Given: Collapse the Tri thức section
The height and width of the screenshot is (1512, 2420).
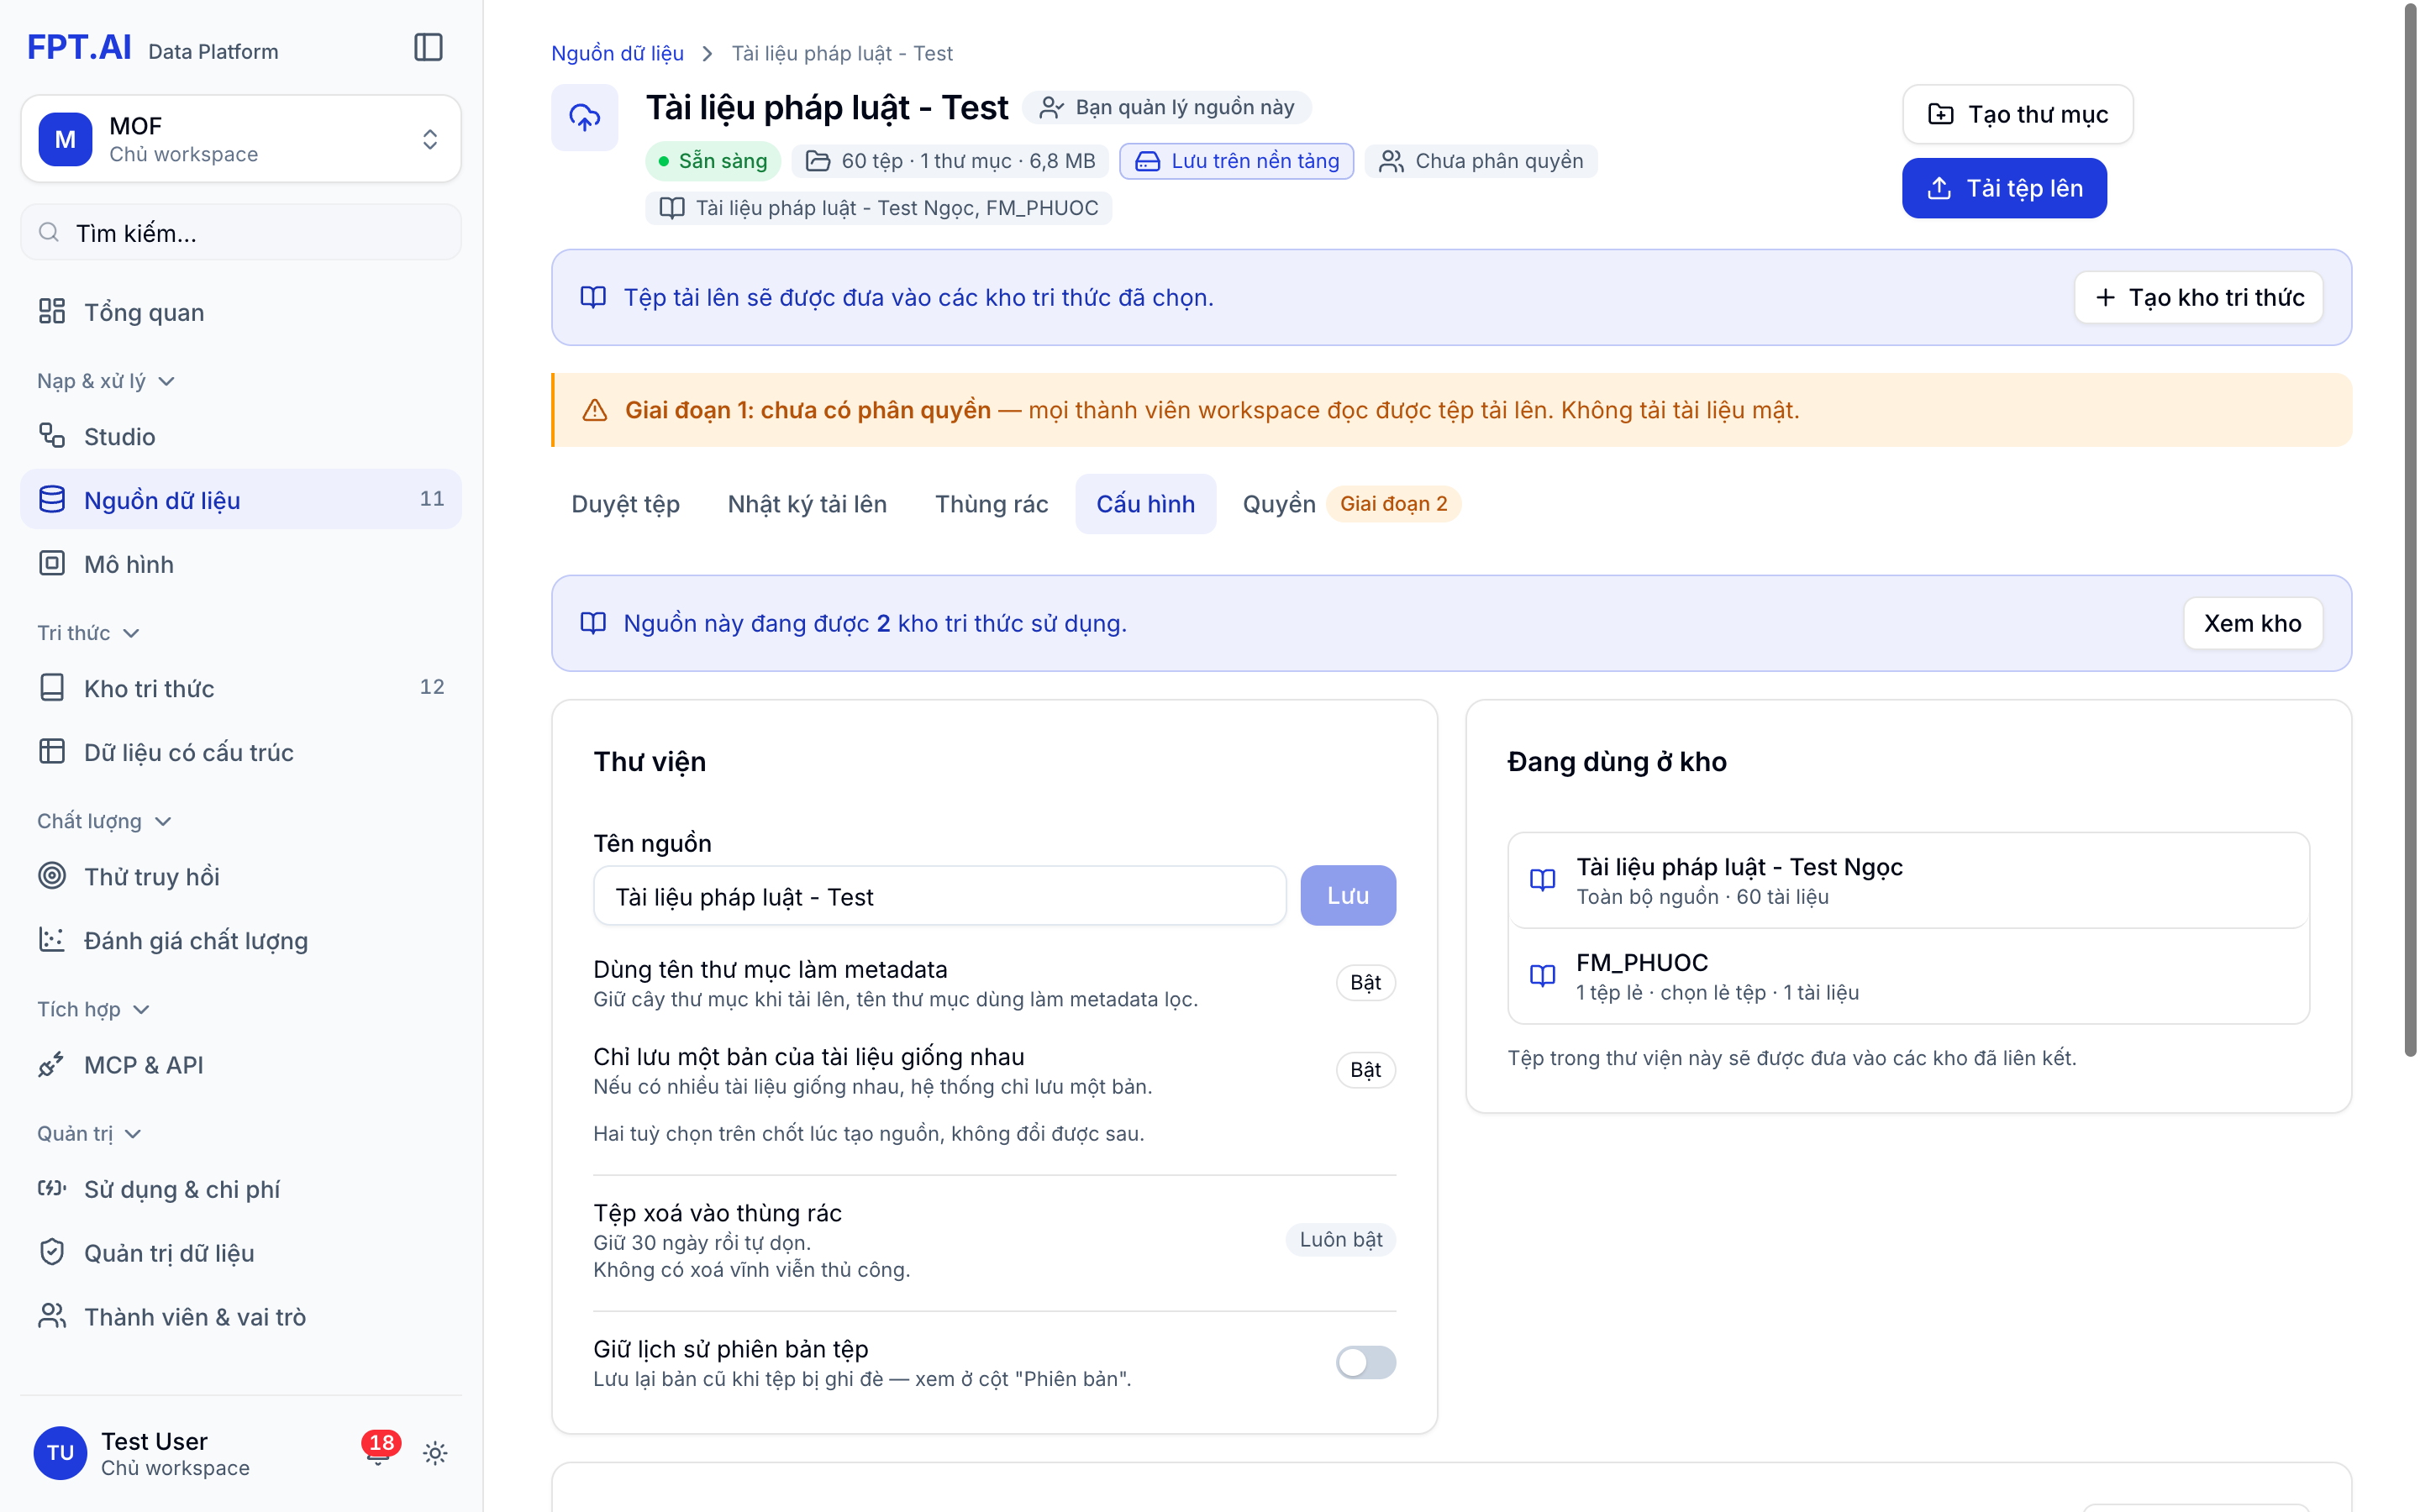Looking at the screenshot, I should click(88, 633).
